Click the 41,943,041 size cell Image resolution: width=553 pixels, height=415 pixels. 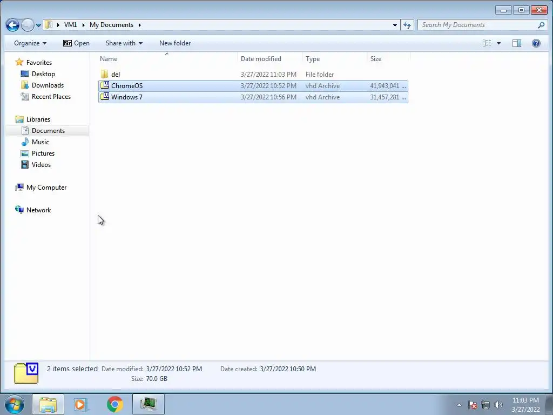(388, 86)
